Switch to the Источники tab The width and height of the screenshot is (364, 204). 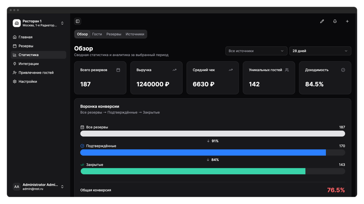(x=135, y=34)
